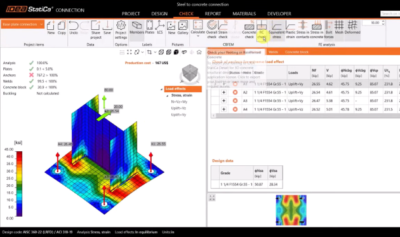Expand anchor row A3 details
400x237 pixels.
click(223, 100)
